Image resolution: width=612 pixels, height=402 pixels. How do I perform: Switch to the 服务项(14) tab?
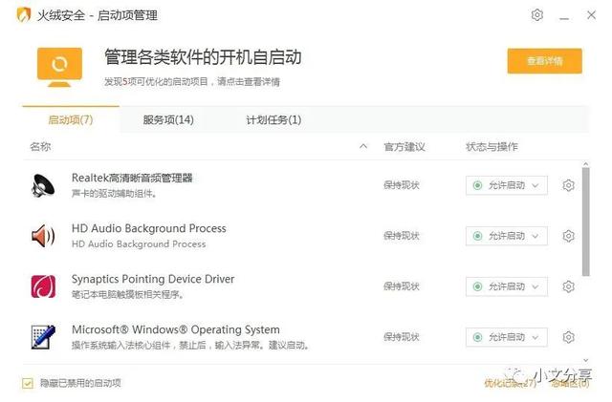coord(168,119)
